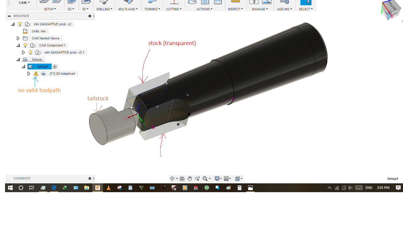Expand the CAM Named Views folder
Screen dimensions: 403x226
(x=18, y=38)
